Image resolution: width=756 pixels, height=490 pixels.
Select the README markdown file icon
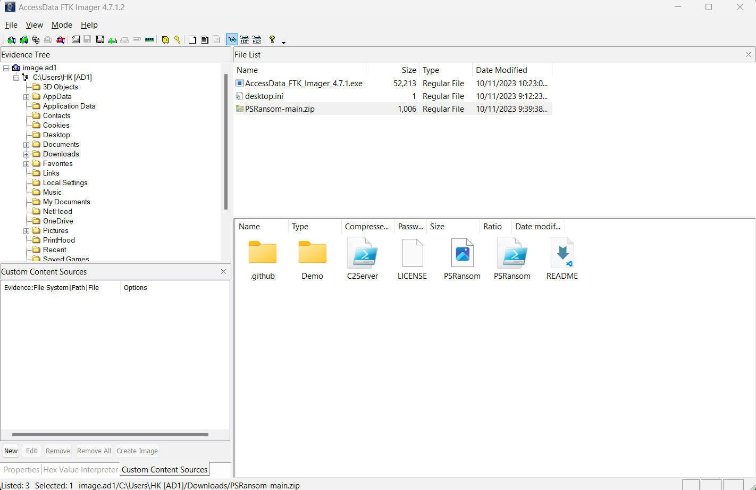pyautogui.click(x=562, y=260)
